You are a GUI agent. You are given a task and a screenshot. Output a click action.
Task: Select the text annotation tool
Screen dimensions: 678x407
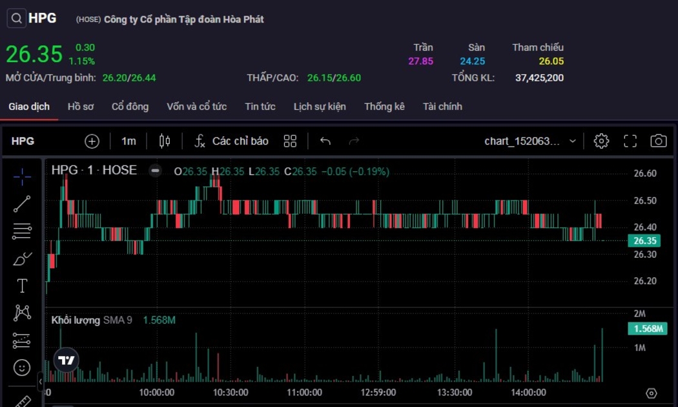tap(22, 286)
